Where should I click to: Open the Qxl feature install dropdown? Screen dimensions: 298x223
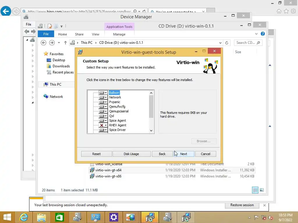point(103,116)
